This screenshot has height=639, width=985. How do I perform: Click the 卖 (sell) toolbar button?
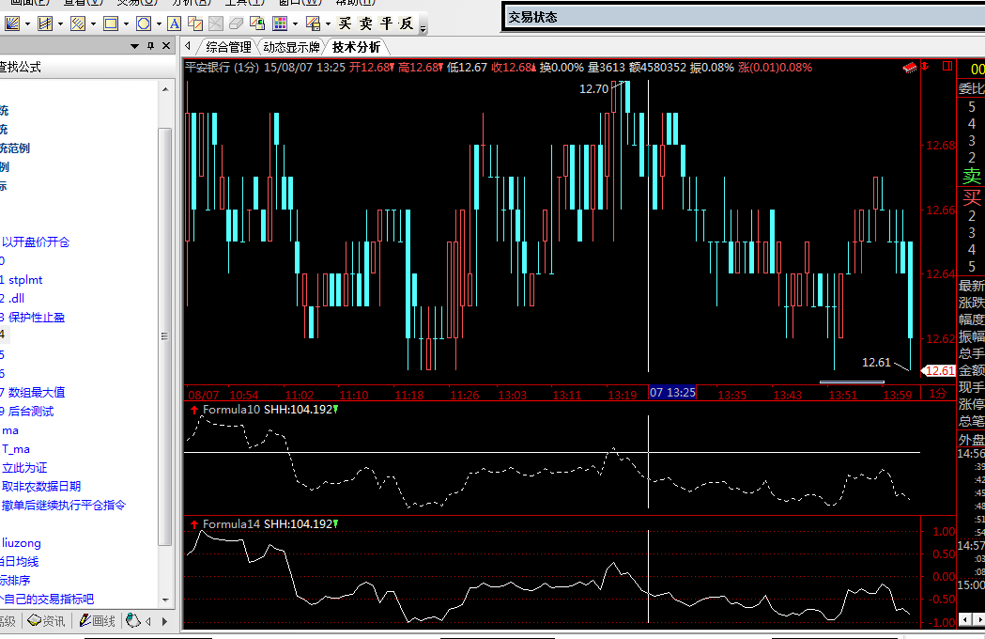pos(365,23)
